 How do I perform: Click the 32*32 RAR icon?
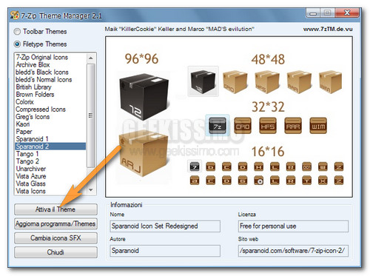[x=293, y=125]
